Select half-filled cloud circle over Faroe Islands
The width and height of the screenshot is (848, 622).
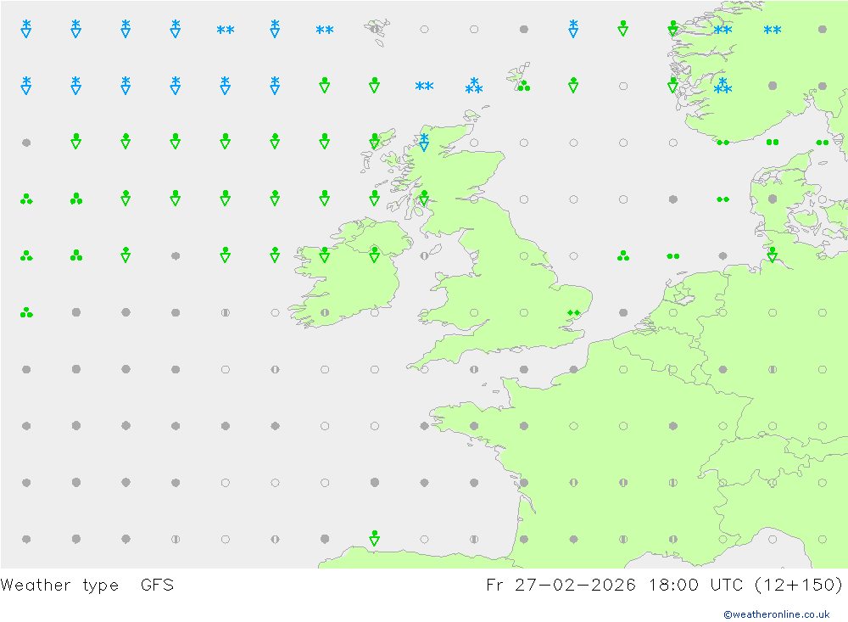(374, 29)
